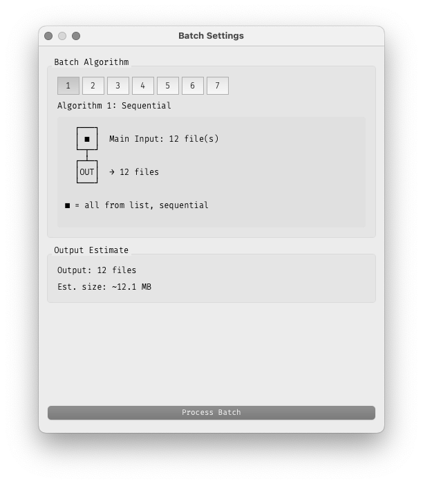Minimize the Batch Settings window
The image size is (423, 484).
point(62,36)
